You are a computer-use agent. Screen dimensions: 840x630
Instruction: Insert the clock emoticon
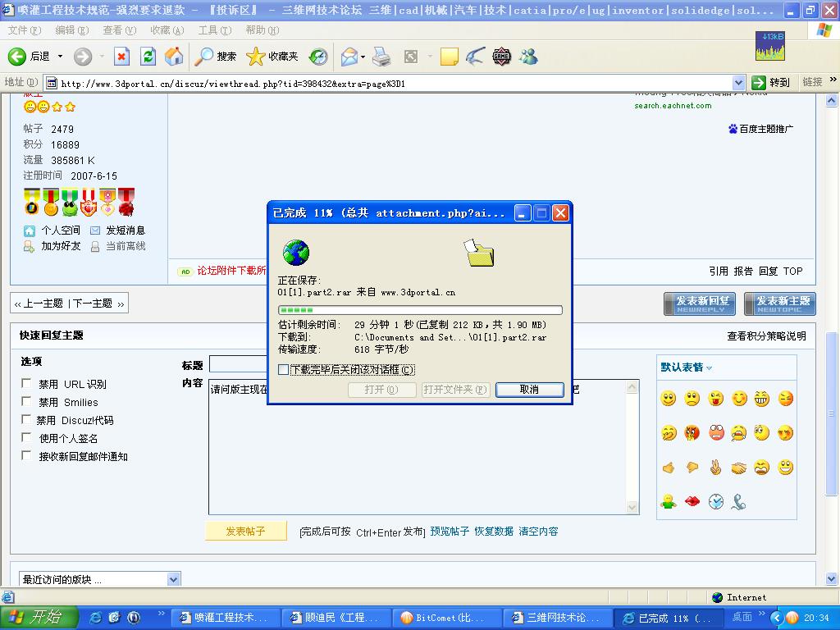pos(715,502)
